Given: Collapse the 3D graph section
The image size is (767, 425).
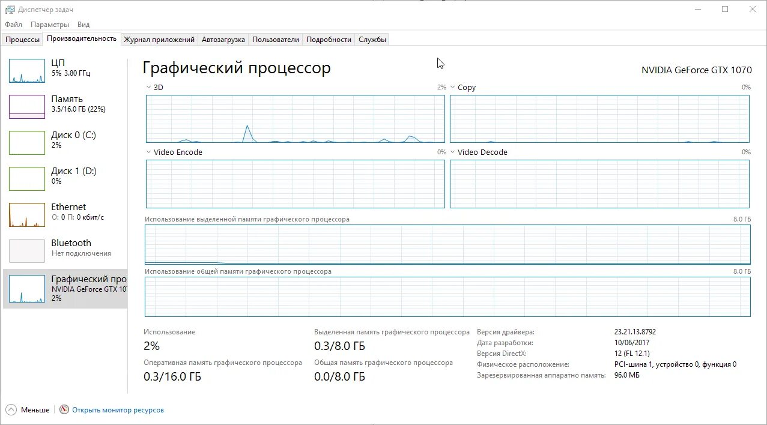Looking at the screenshot, I should tap(148, 87).
